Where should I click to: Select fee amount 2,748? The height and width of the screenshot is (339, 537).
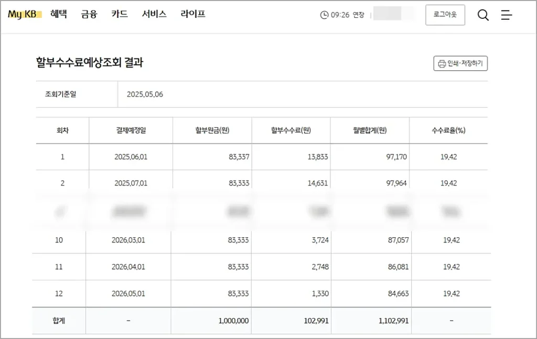pyautogui.click(x=320, y=267)
